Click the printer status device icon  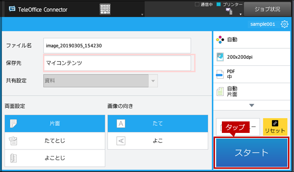click(x=229, y=11)
